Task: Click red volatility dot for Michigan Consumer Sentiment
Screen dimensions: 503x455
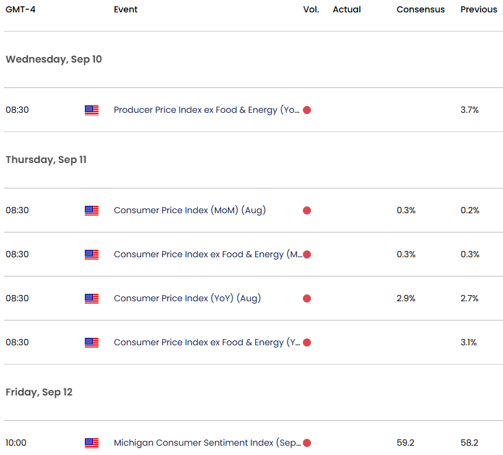Action: [307, 443]
